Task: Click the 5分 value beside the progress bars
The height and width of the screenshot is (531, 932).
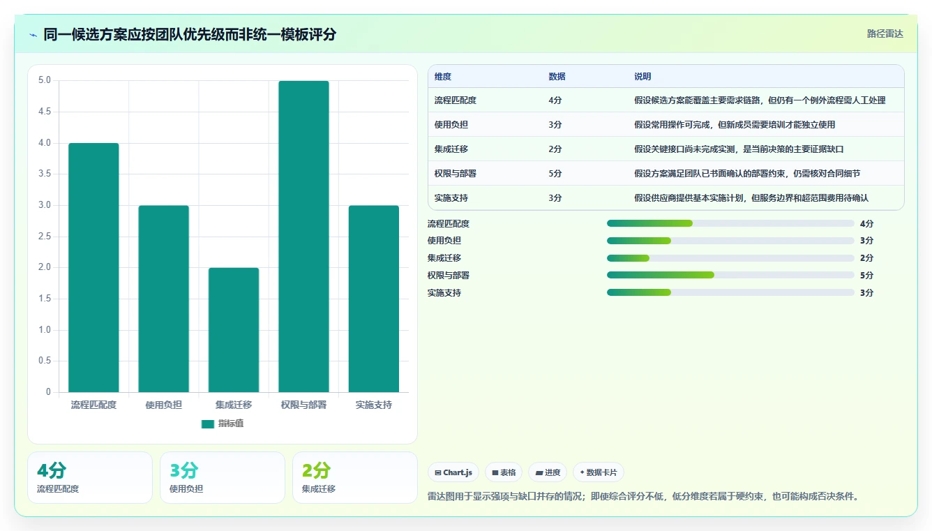Action: 867,276
